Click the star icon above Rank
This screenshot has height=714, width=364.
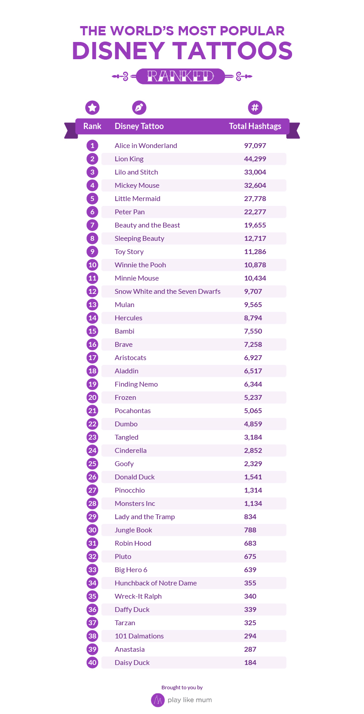(x=92, y=107)
